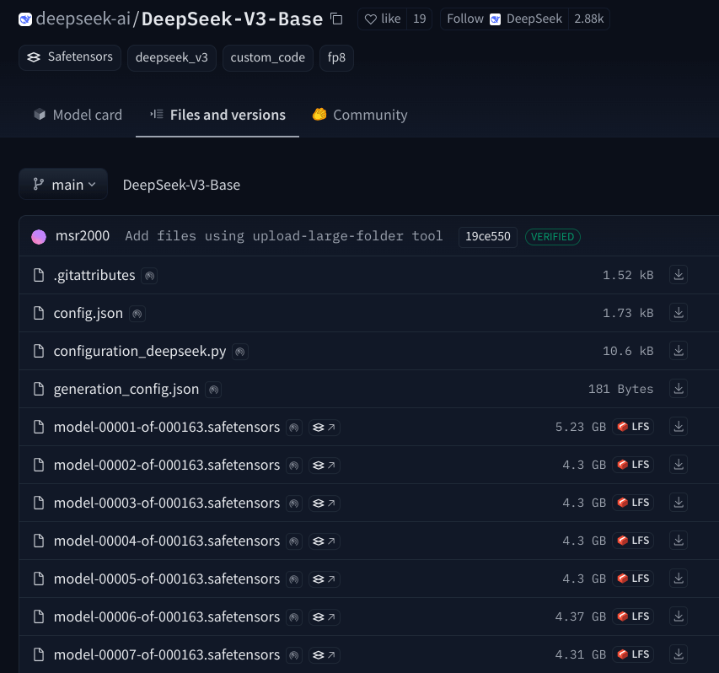This screenshot has width=719, height=673.
Task: Open the configuration_deepseek.py file
Action: [140, 351]
